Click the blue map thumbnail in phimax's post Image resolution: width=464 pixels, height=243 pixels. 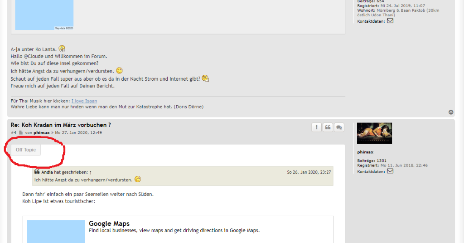click(x=56, y=232)
